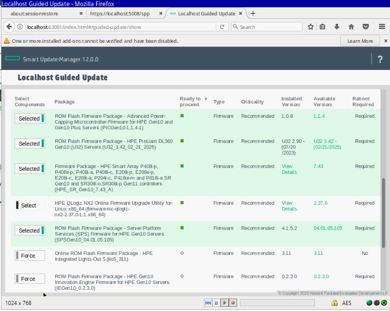Deselect the Advanced Power Capping firmware package

pos(30,118)
